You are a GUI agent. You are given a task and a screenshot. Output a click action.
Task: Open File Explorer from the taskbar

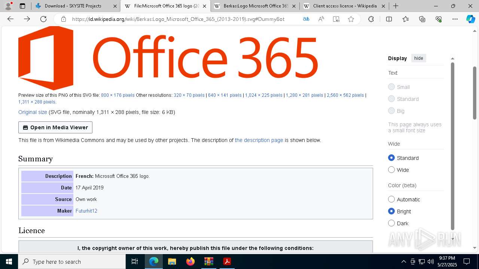(172, 262)
